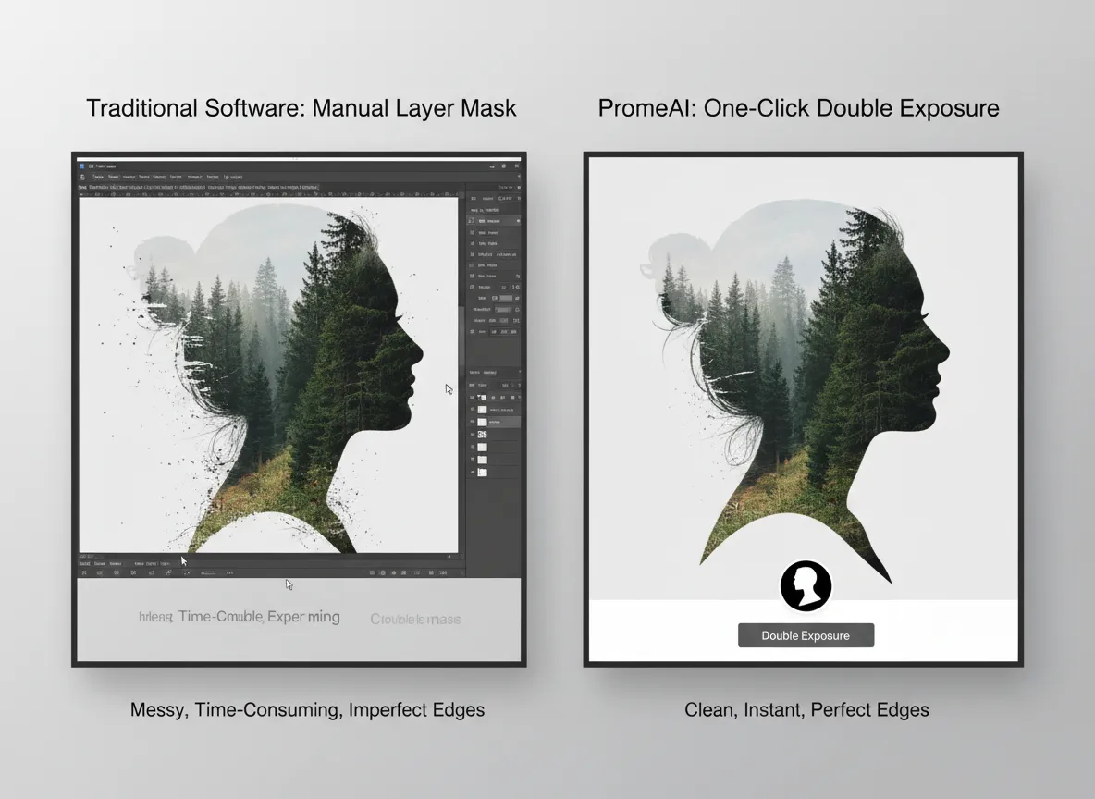Click the silhouette profile icon above Double Exposure
The width and height of the screenshot is (1095, 799).
[x=806, y=585]
